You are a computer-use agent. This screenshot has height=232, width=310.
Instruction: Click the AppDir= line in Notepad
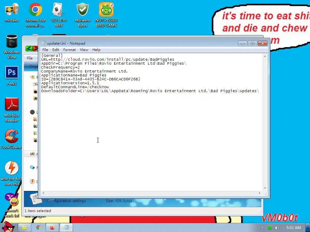click(x=114, y=63)
